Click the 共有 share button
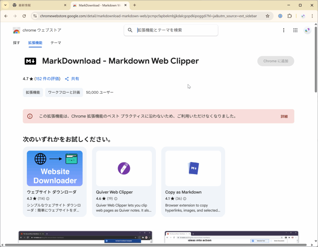The height and width of the screenshot is (247, 318). point(72,79)
